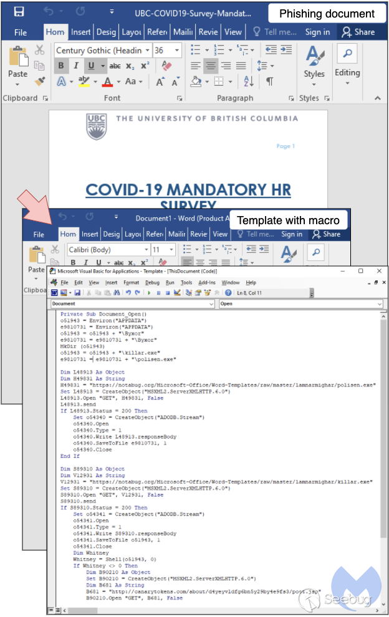Click Find binoculars icon in the VBA toolbar

117,293
